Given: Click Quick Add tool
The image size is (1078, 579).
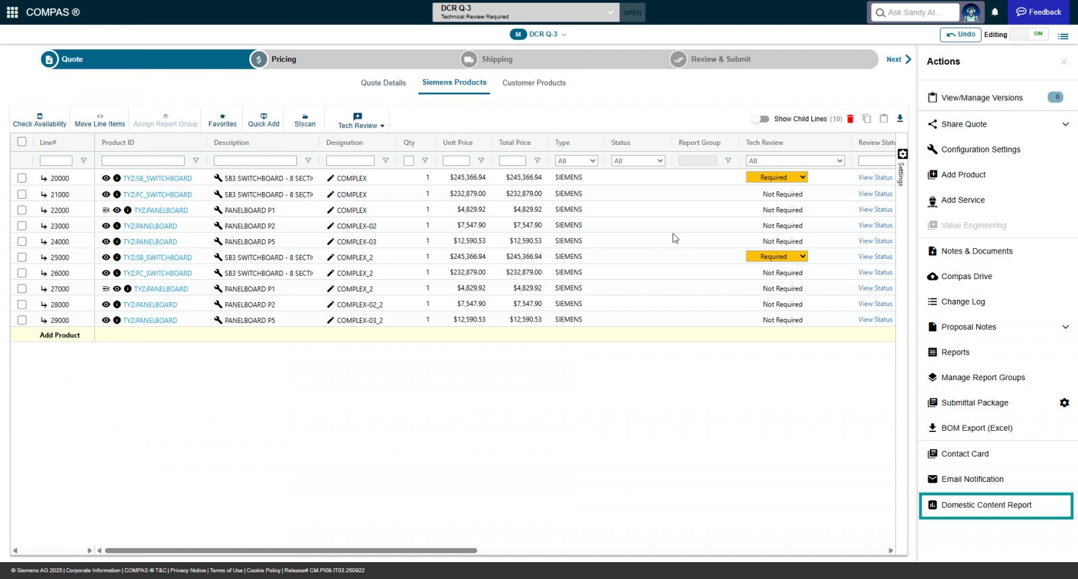Looking at the screenshot, I should pos(263,120).
